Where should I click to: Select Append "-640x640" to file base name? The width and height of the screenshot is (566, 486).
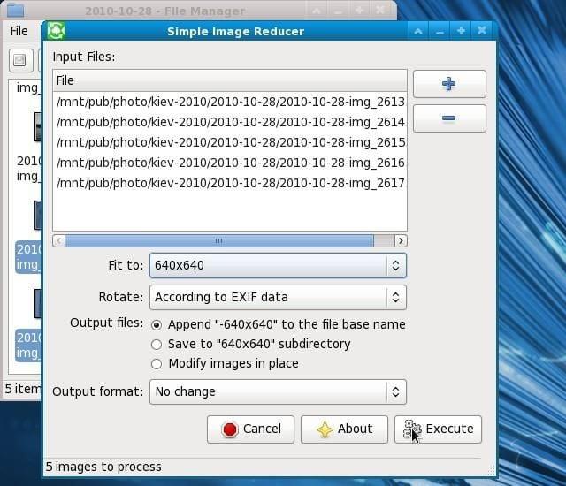click(157, 325)
